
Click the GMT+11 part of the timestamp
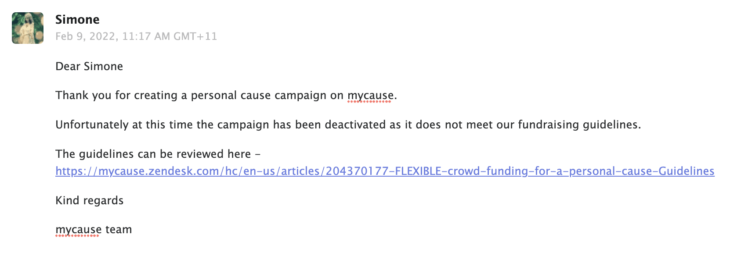[x=195, y=36]
